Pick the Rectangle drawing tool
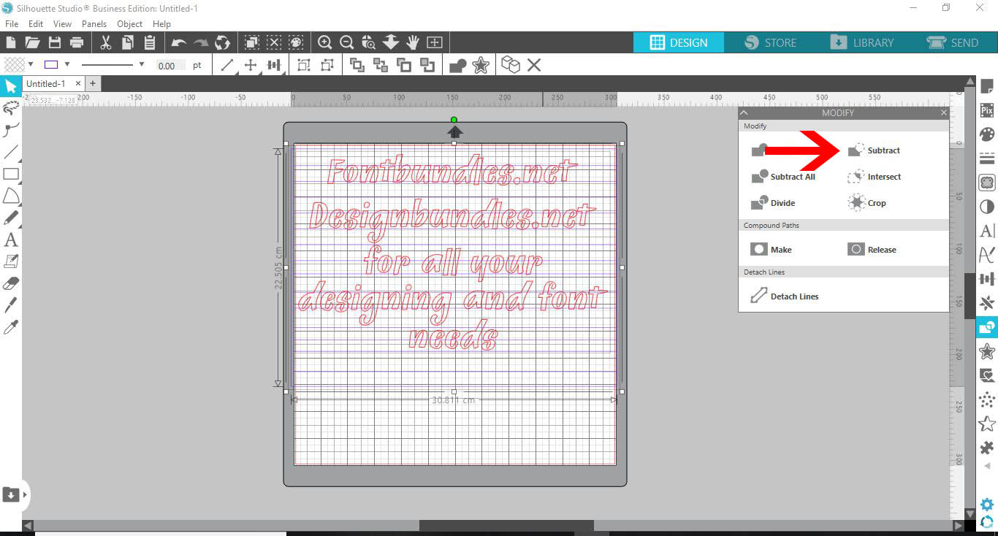Screen dimensions: 998x536 (x=11, y=174)
